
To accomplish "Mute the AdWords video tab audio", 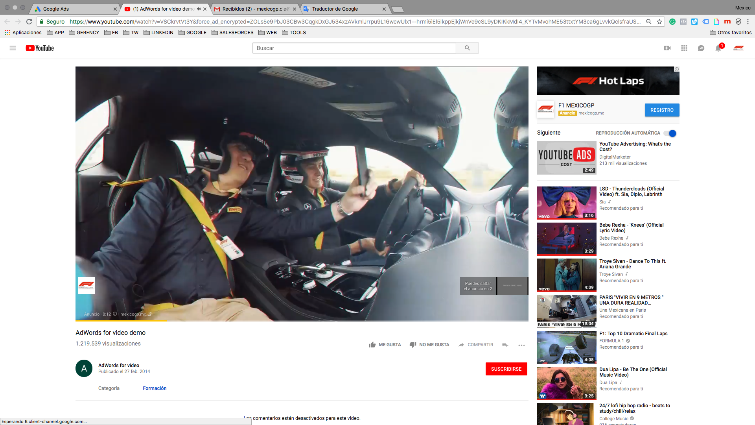I will tap(199, 9).
